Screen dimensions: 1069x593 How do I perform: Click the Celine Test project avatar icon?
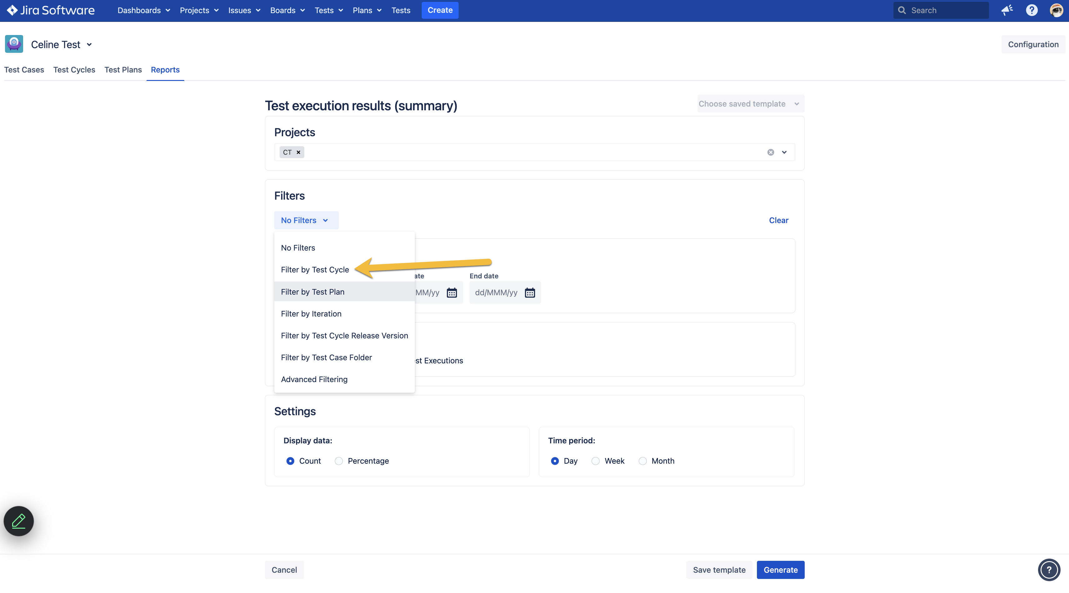(x=14, y=44)
